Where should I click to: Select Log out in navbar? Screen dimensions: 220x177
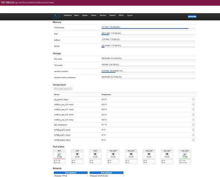tap(130, 15)
